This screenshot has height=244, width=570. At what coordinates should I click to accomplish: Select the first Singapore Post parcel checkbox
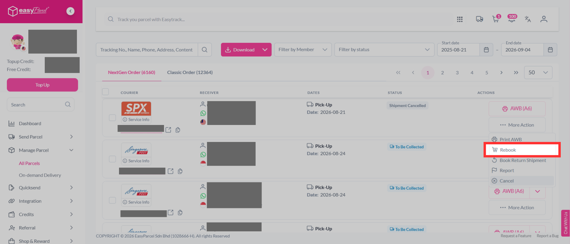click(x=112, y=159)
